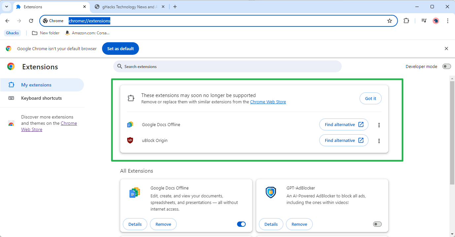This screenshot has width=455, height=237.
Task: Open Chrome Web Store link in warning
Action: click(x=268, y=102)
